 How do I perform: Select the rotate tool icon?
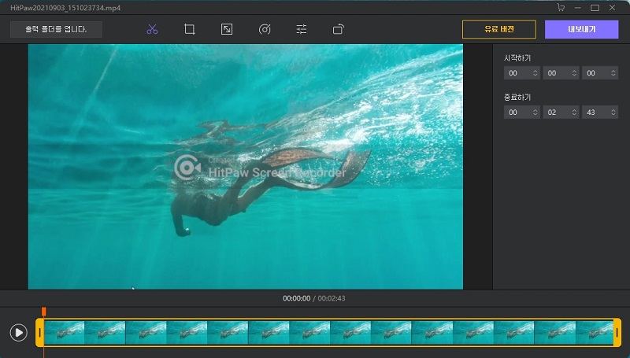339,30
